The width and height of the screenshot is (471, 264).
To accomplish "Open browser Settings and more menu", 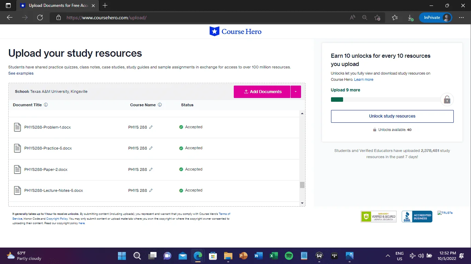I will point(461,18).
